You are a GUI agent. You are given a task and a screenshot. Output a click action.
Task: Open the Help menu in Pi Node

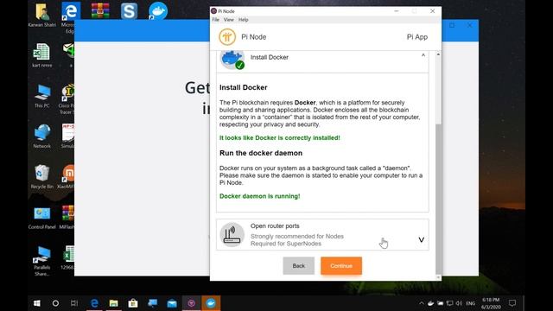tap(244, 20)
